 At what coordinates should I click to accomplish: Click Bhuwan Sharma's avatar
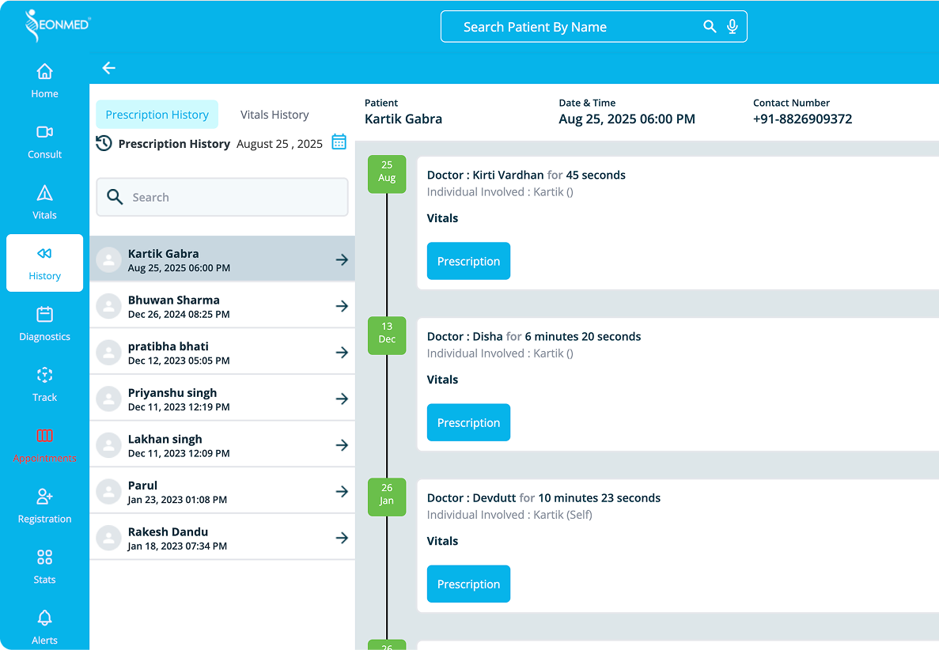tap(109, 306)
